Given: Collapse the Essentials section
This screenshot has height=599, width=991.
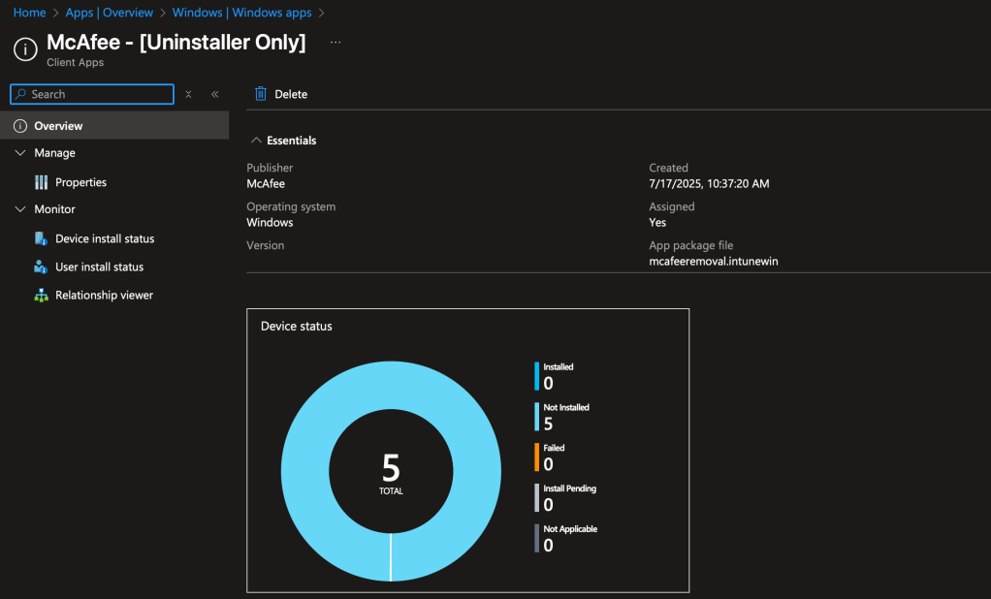Looking at the screenshot, I should coord(256,141).
